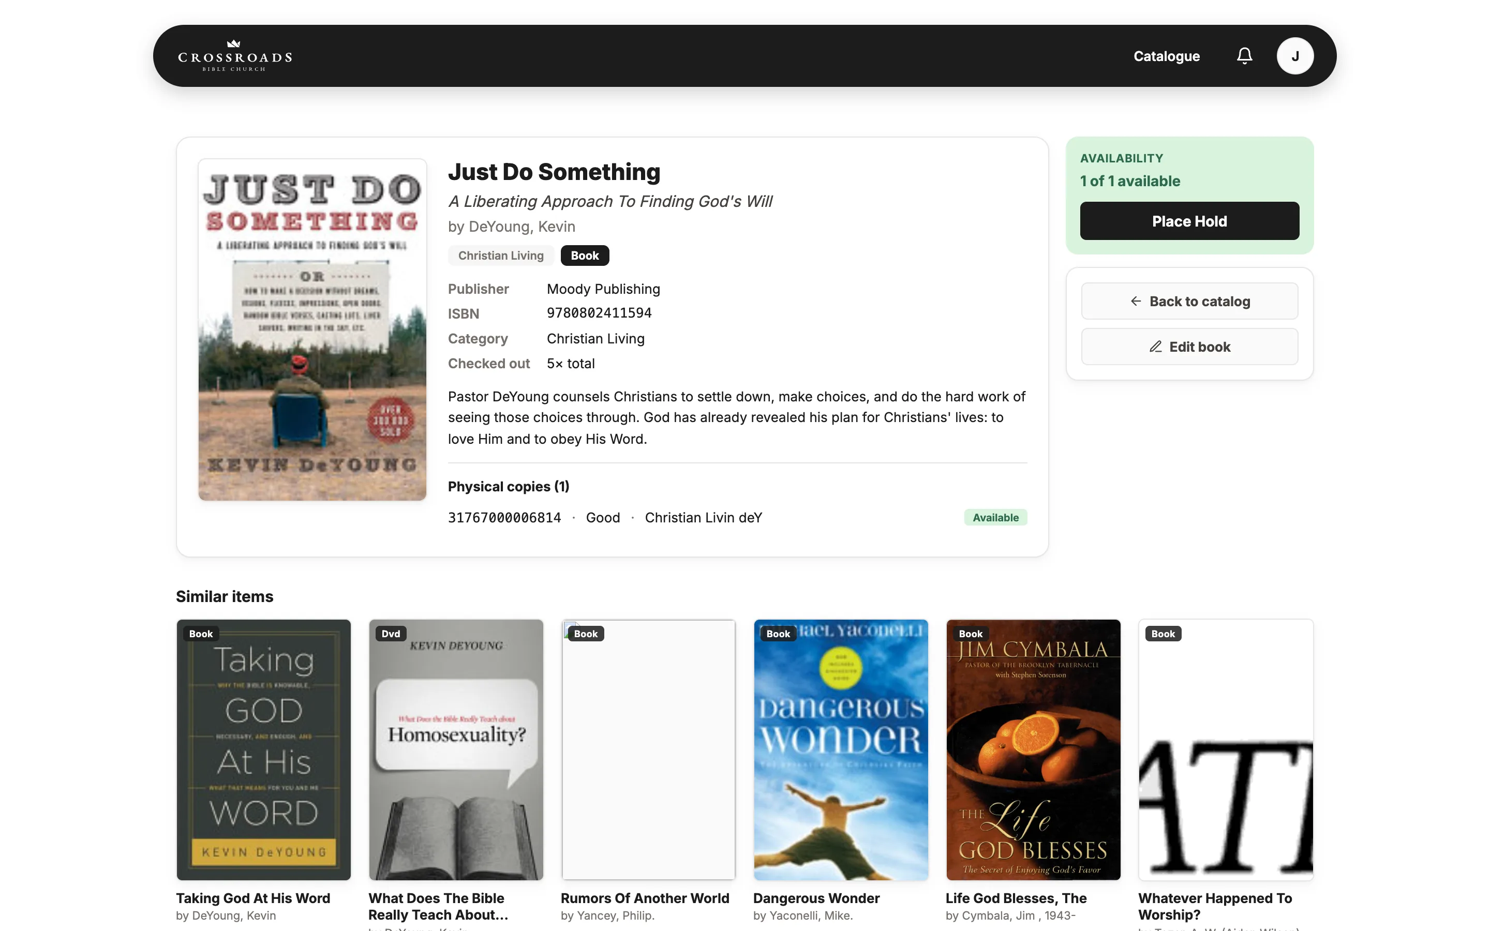This screenshot has width=1490, height=931.
Task: Click the 5× total checked out value
Action: [x=571, y=363]
